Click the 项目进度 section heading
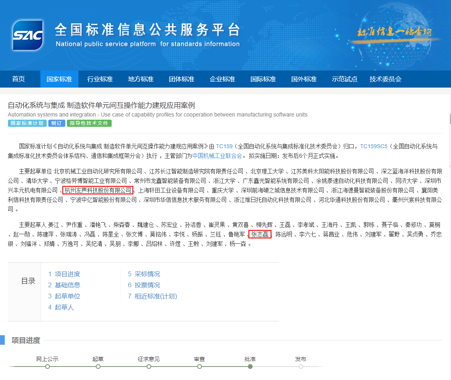 (26, 340)
